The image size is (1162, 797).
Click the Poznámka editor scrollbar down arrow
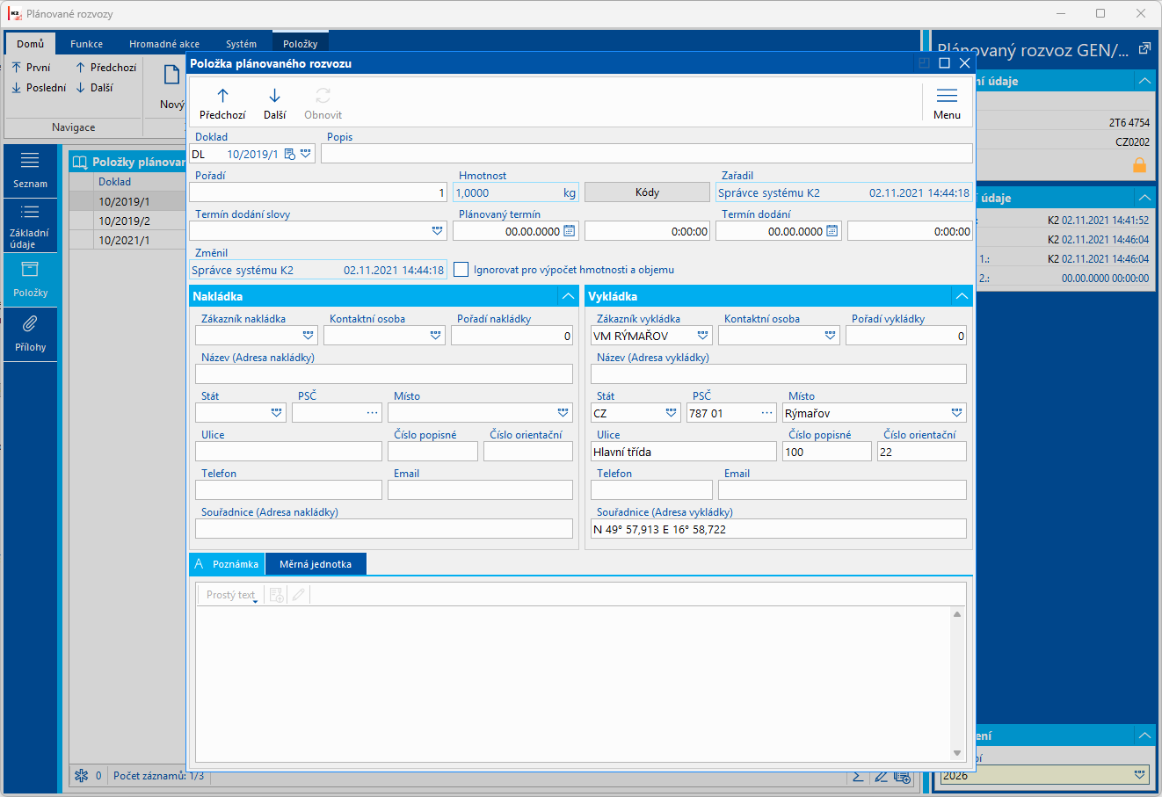click(957, 753)
